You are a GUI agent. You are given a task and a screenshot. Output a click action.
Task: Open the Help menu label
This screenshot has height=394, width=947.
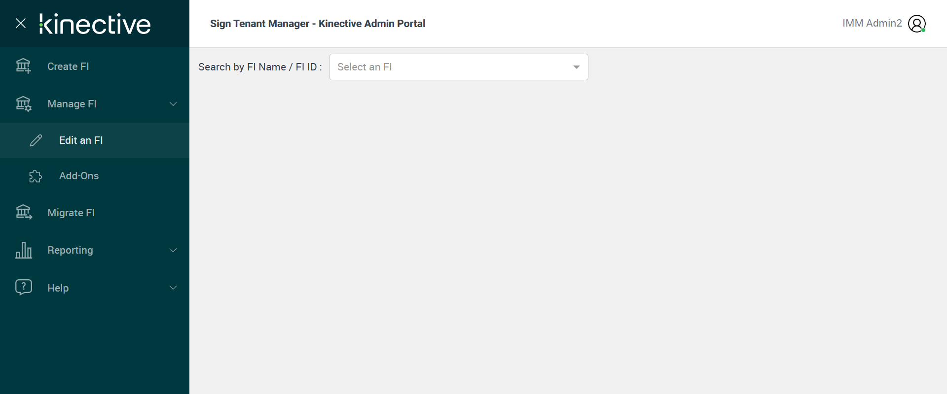pos(58,288)
